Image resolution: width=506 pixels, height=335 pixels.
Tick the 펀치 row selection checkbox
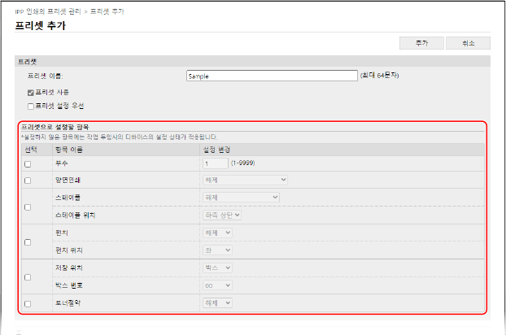point(28,242)
